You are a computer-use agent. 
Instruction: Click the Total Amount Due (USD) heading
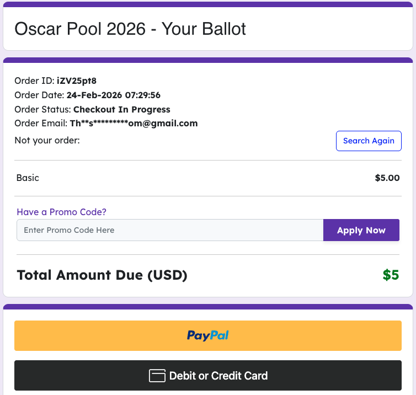point(102,275)
